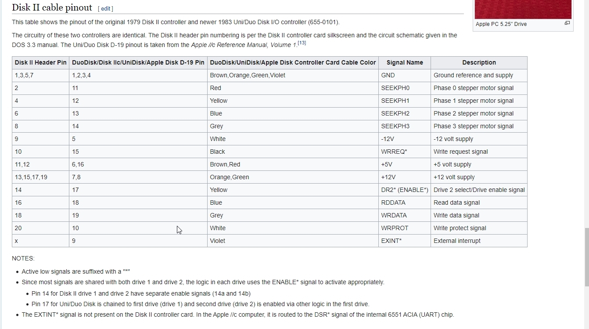Click 'Write data signal' description
Viewport: 589px width, 329px height.
[x=479, y=215]
